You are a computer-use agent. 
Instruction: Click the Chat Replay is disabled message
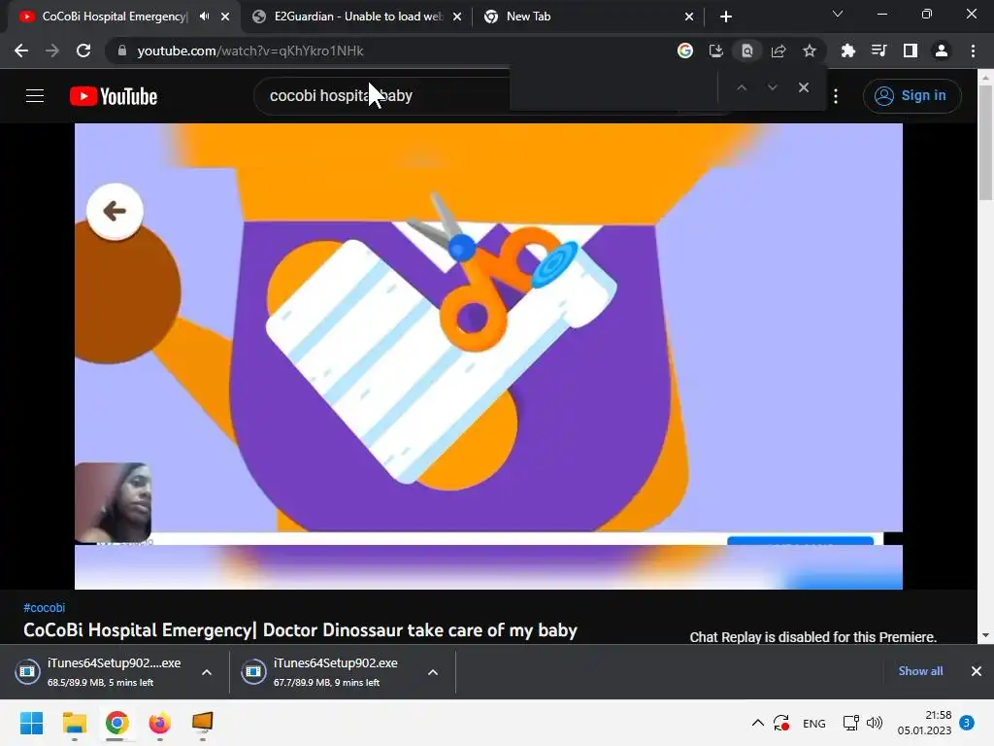pyautogui.click(x=812, y=637)
